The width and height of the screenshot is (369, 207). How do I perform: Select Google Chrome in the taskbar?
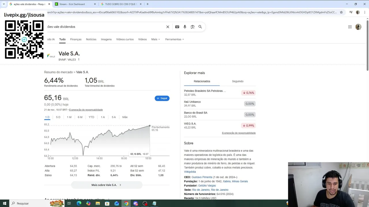126,203
